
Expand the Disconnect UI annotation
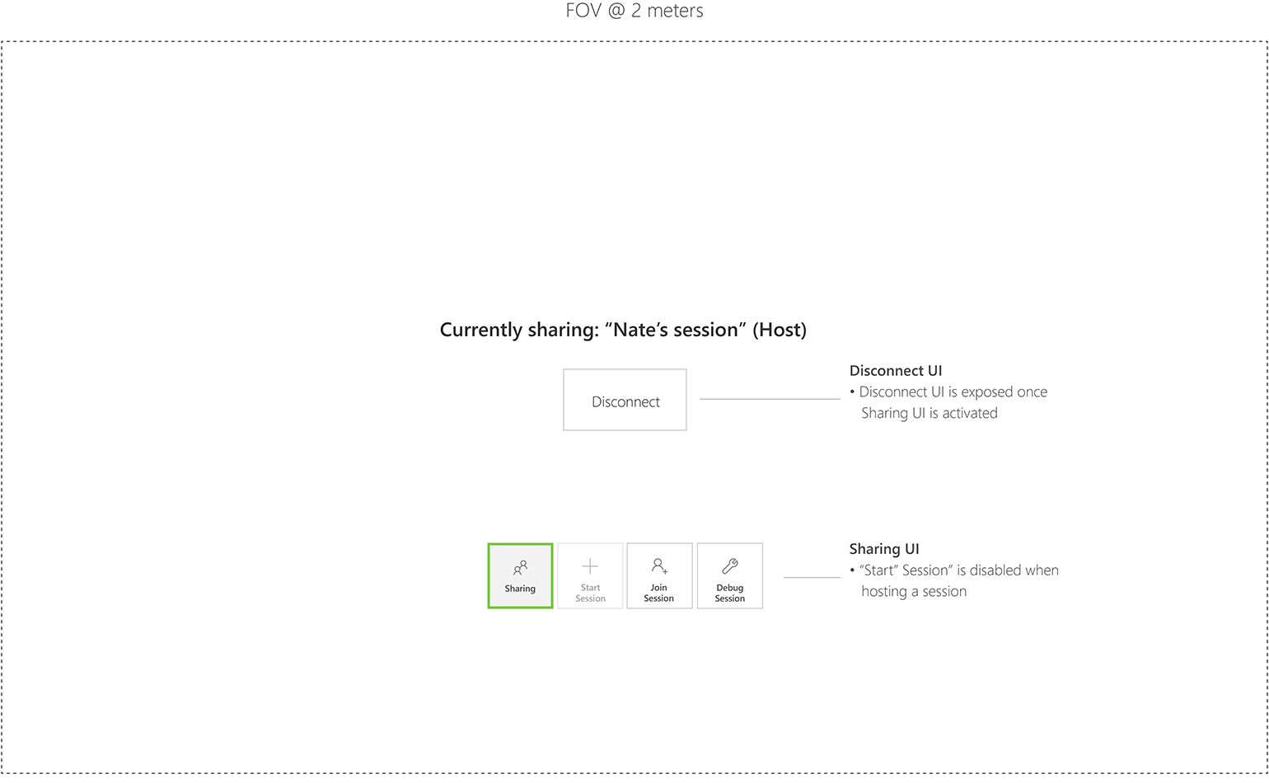tap(896, 371)
